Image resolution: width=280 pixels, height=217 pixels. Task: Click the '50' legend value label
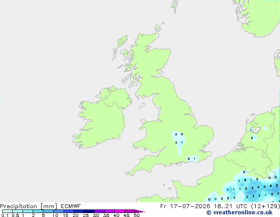coord(136,215)
